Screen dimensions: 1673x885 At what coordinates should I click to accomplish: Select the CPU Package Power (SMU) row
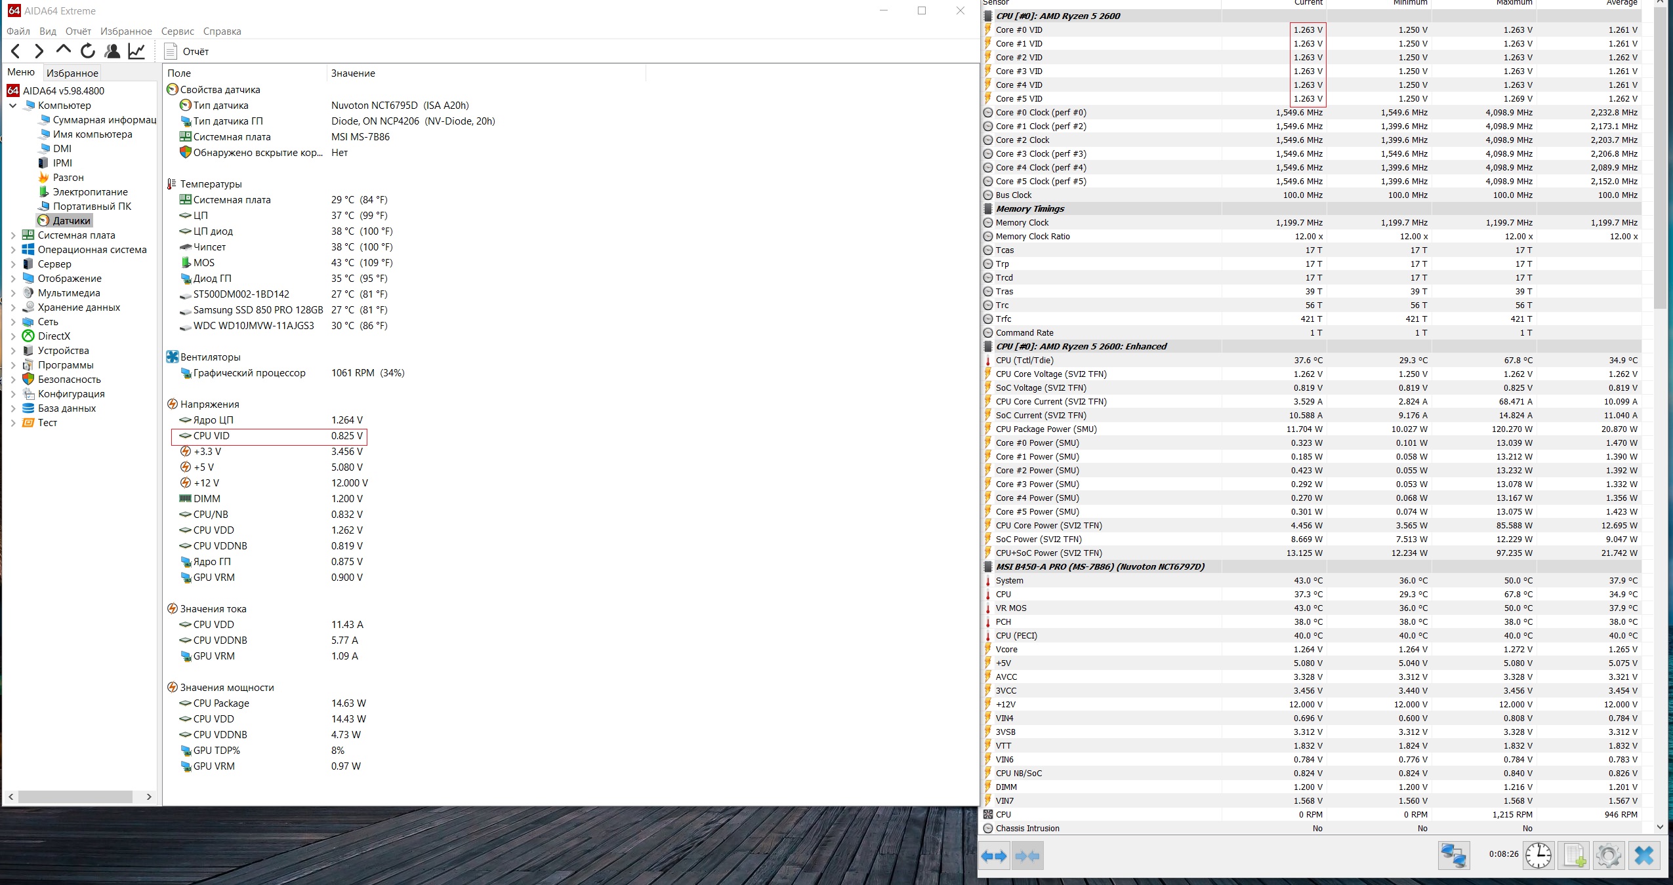1046,429
